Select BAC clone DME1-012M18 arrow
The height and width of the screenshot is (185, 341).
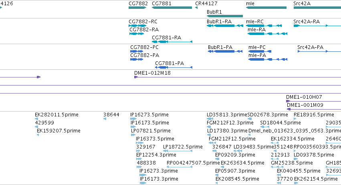pyautogui.click(x=238, y=77)
